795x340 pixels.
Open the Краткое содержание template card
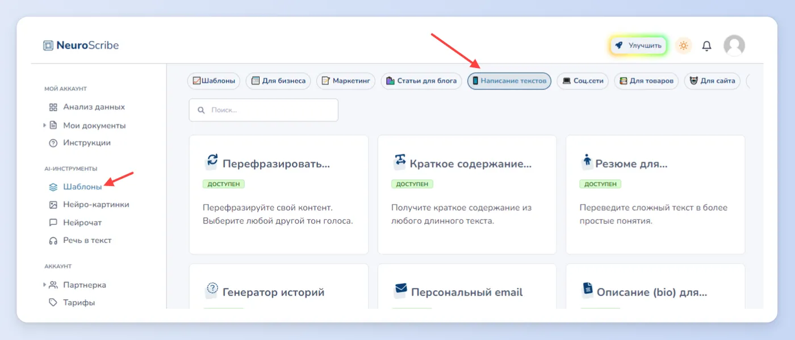tap(467, 195)
